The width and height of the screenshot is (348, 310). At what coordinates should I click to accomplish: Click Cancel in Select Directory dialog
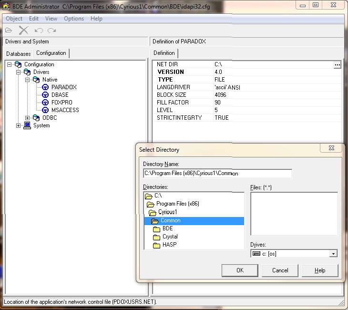(x=280, y=270)
